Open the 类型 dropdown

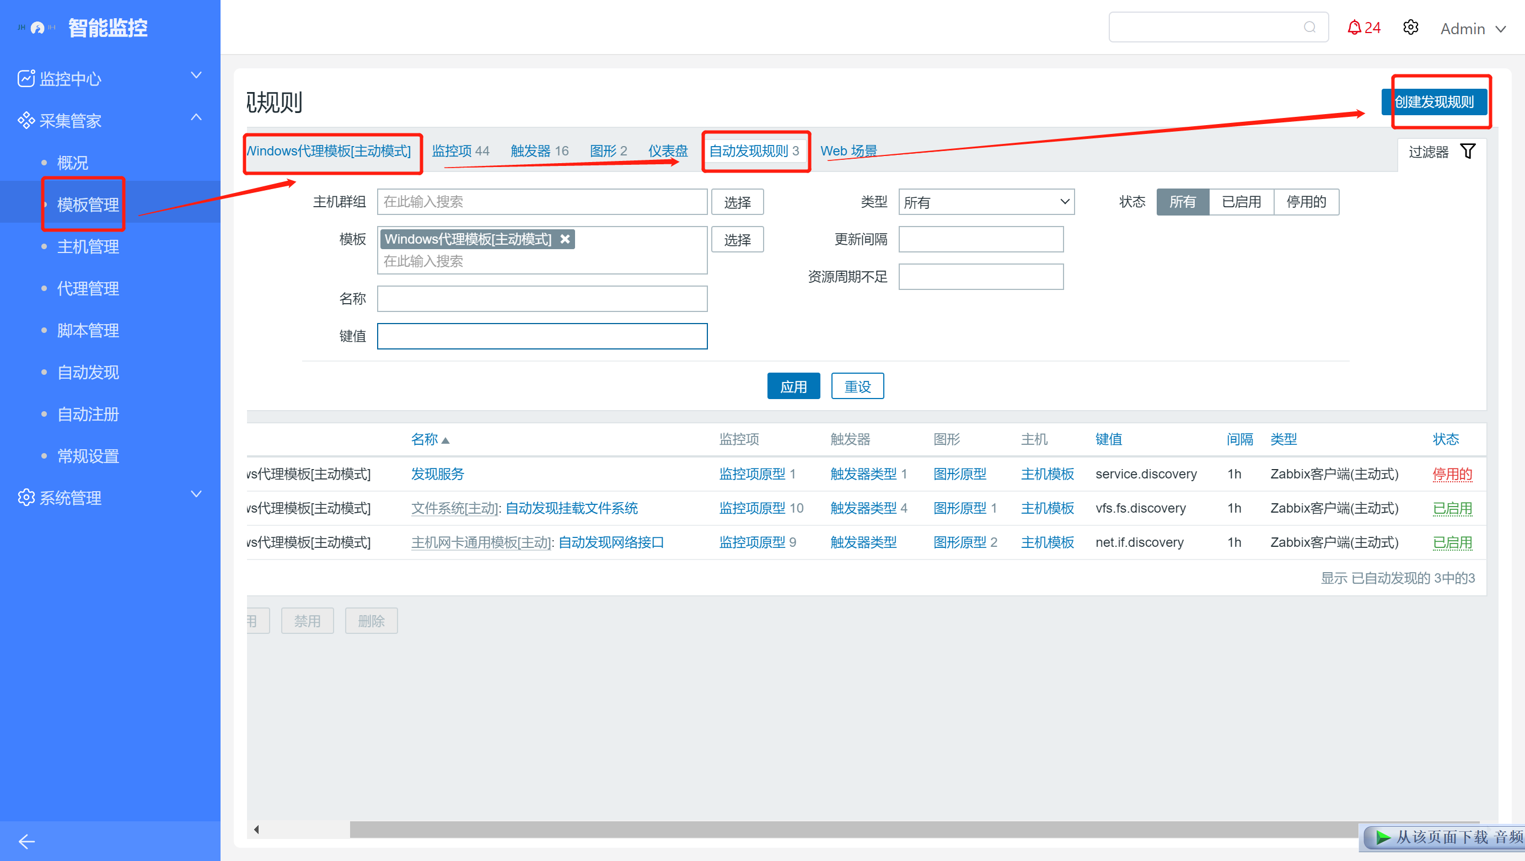coord(986,202)
